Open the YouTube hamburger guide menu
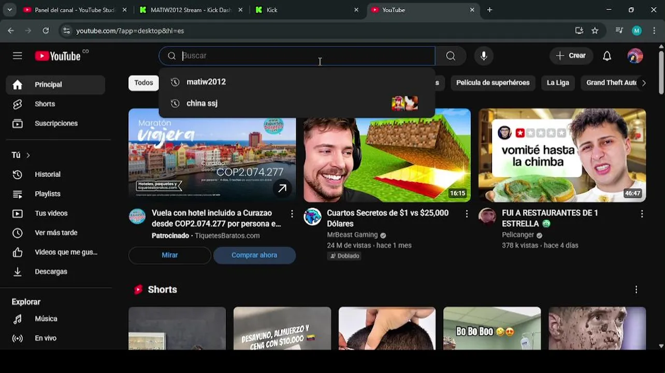665x373 pixels. coord(18,56)
